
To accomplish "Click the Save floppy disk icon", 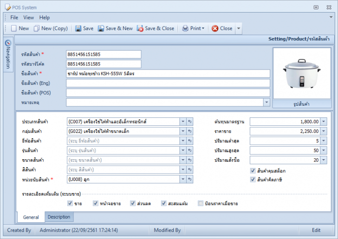I will coord(78,28).
